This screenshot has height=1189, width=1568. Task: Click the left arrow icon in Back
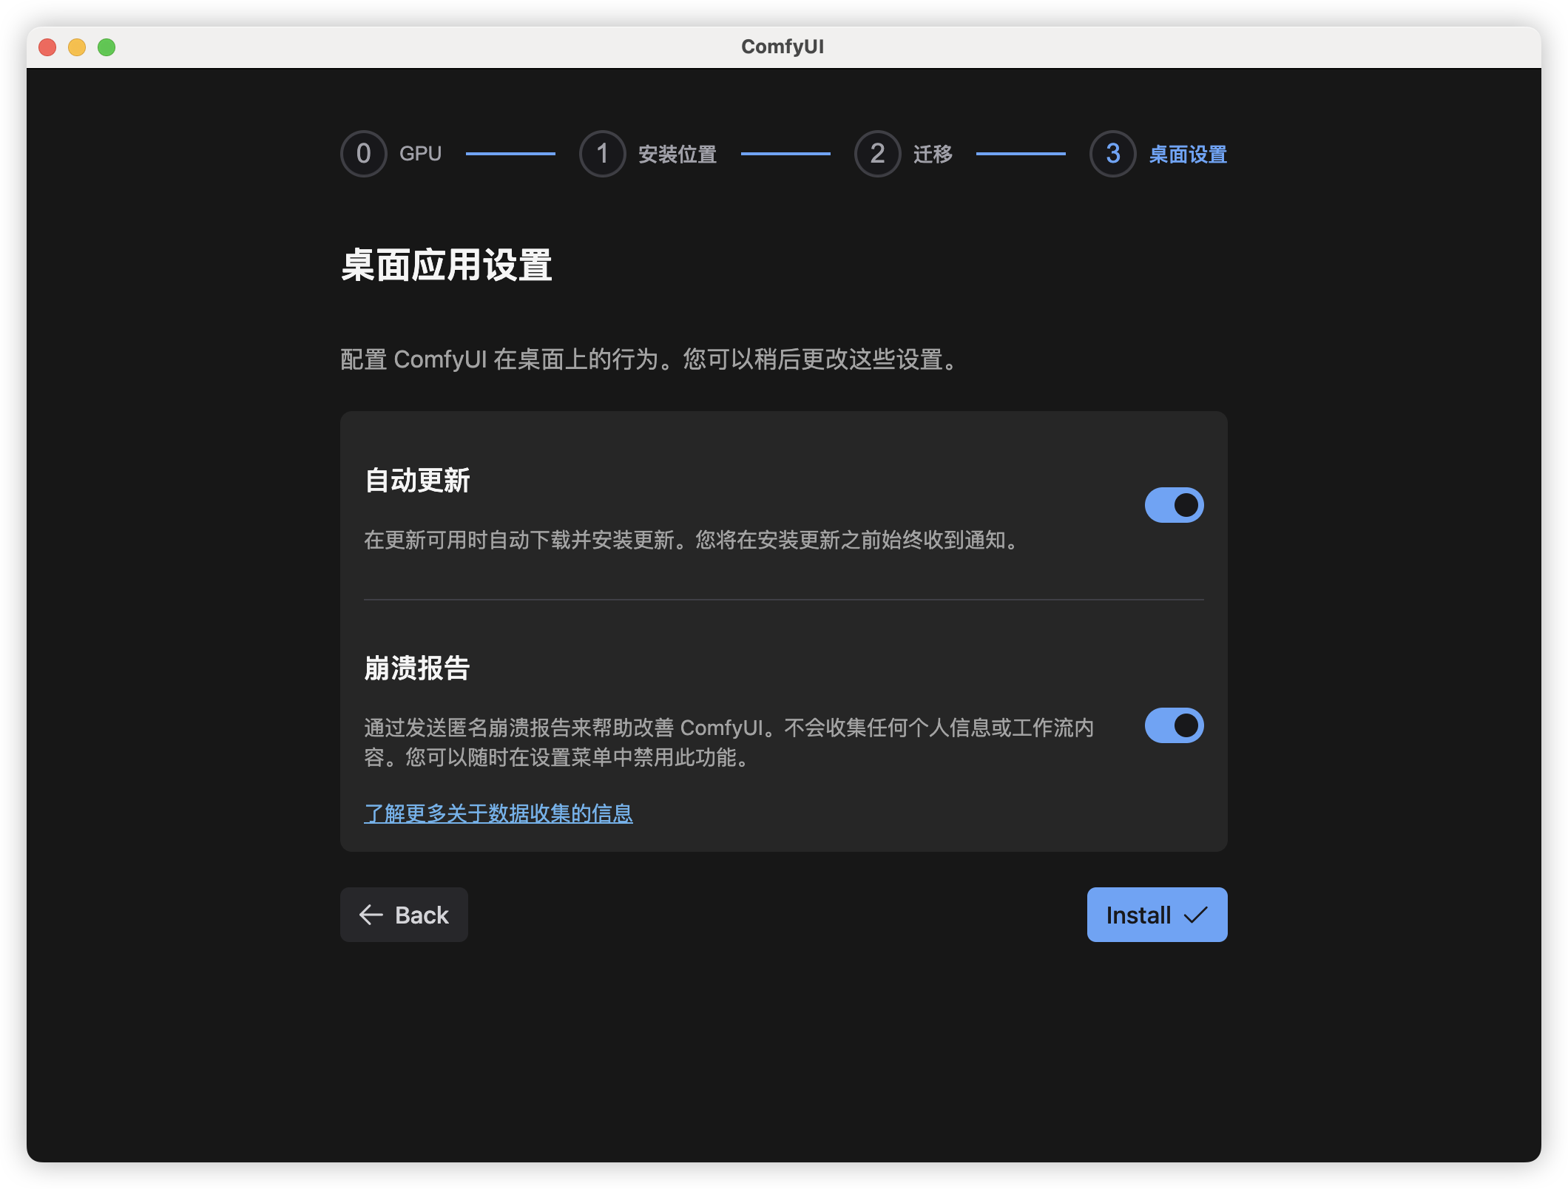point(371,915)
